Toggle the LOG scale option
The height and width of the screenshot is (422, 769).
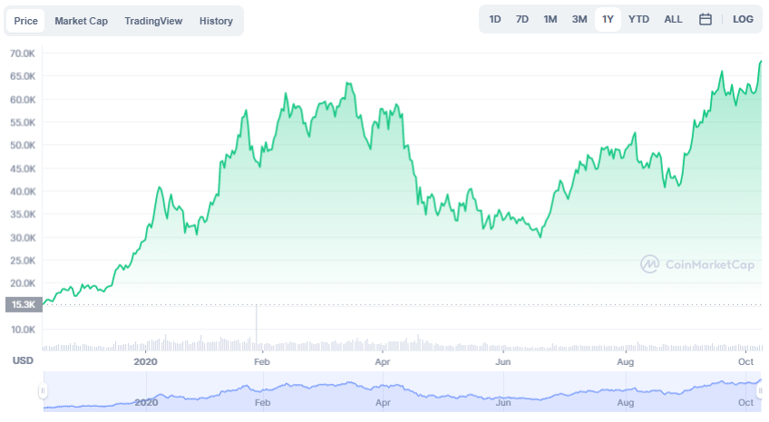coord(743,20)
